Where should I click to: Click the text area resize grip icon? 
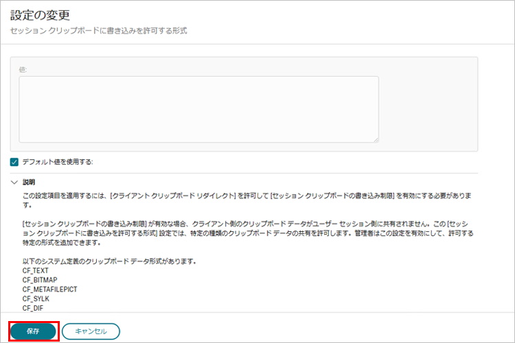pos(375,139)
